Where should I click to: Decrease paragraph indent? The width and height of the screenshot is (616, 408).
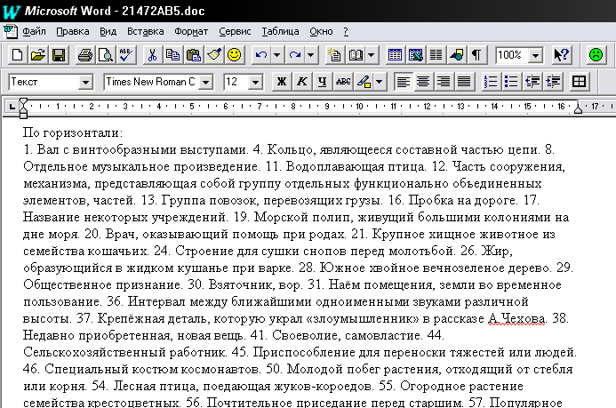point(532,82)
